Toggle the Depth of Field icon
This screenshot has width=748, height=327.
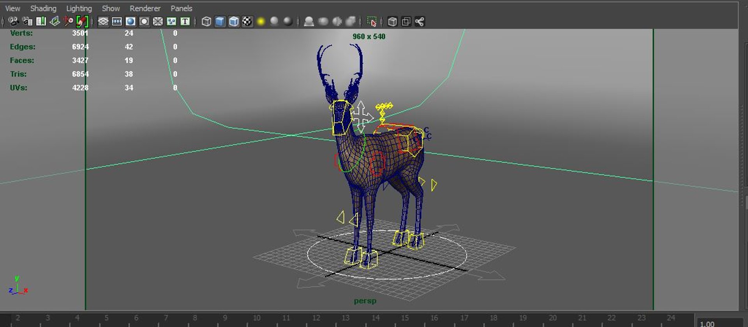click(x=351, y=21)
